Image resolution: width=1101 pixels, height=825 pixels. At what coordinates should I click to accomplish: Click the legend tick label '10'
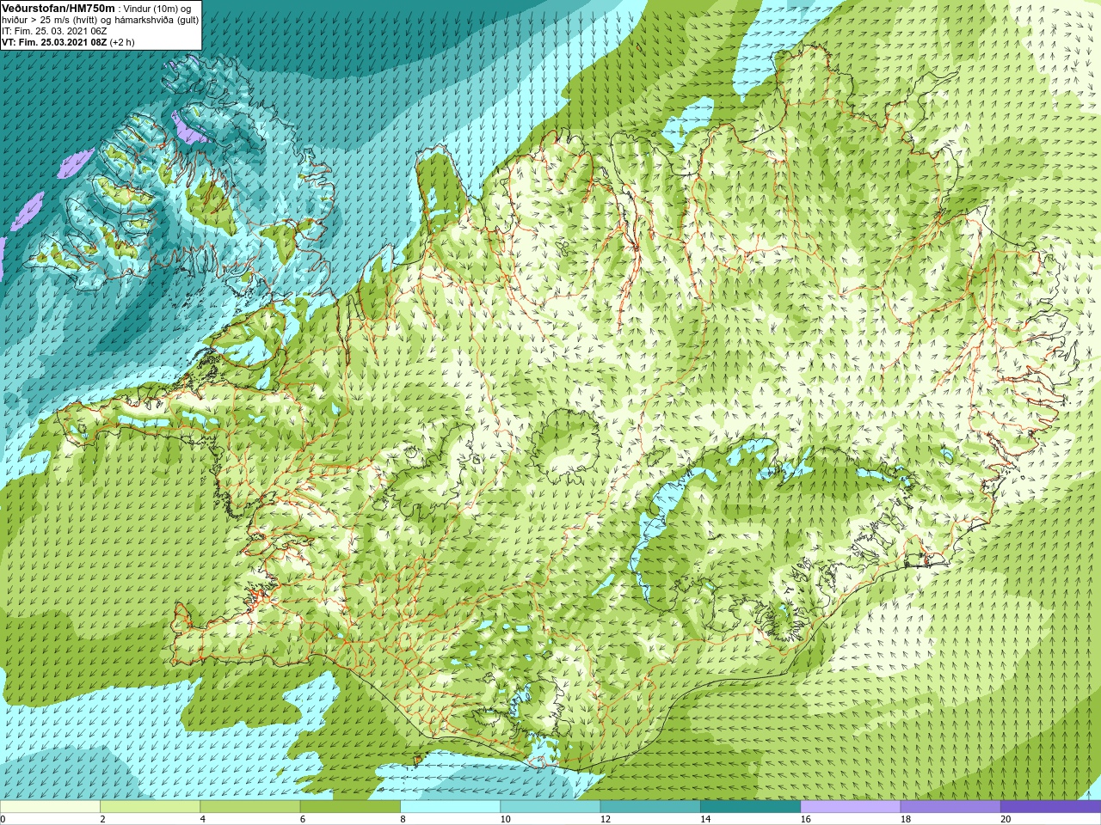pos(505,819)
